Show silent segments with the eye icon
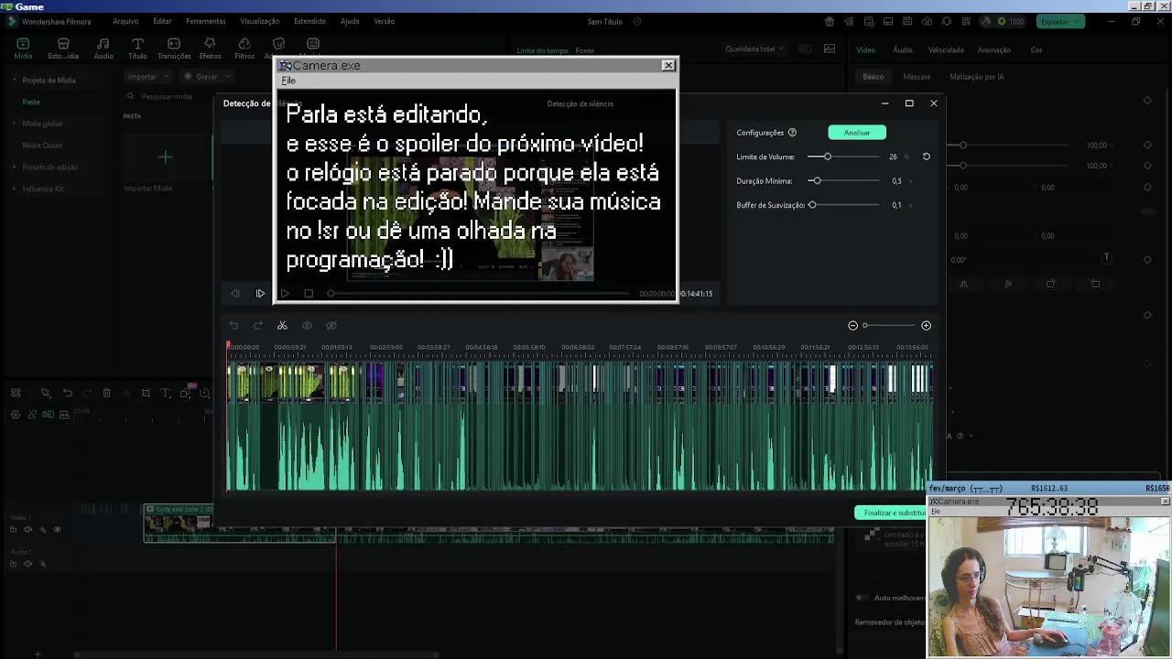The width and height of the screenshot is (1172, 659). click(x=307, y=326)
